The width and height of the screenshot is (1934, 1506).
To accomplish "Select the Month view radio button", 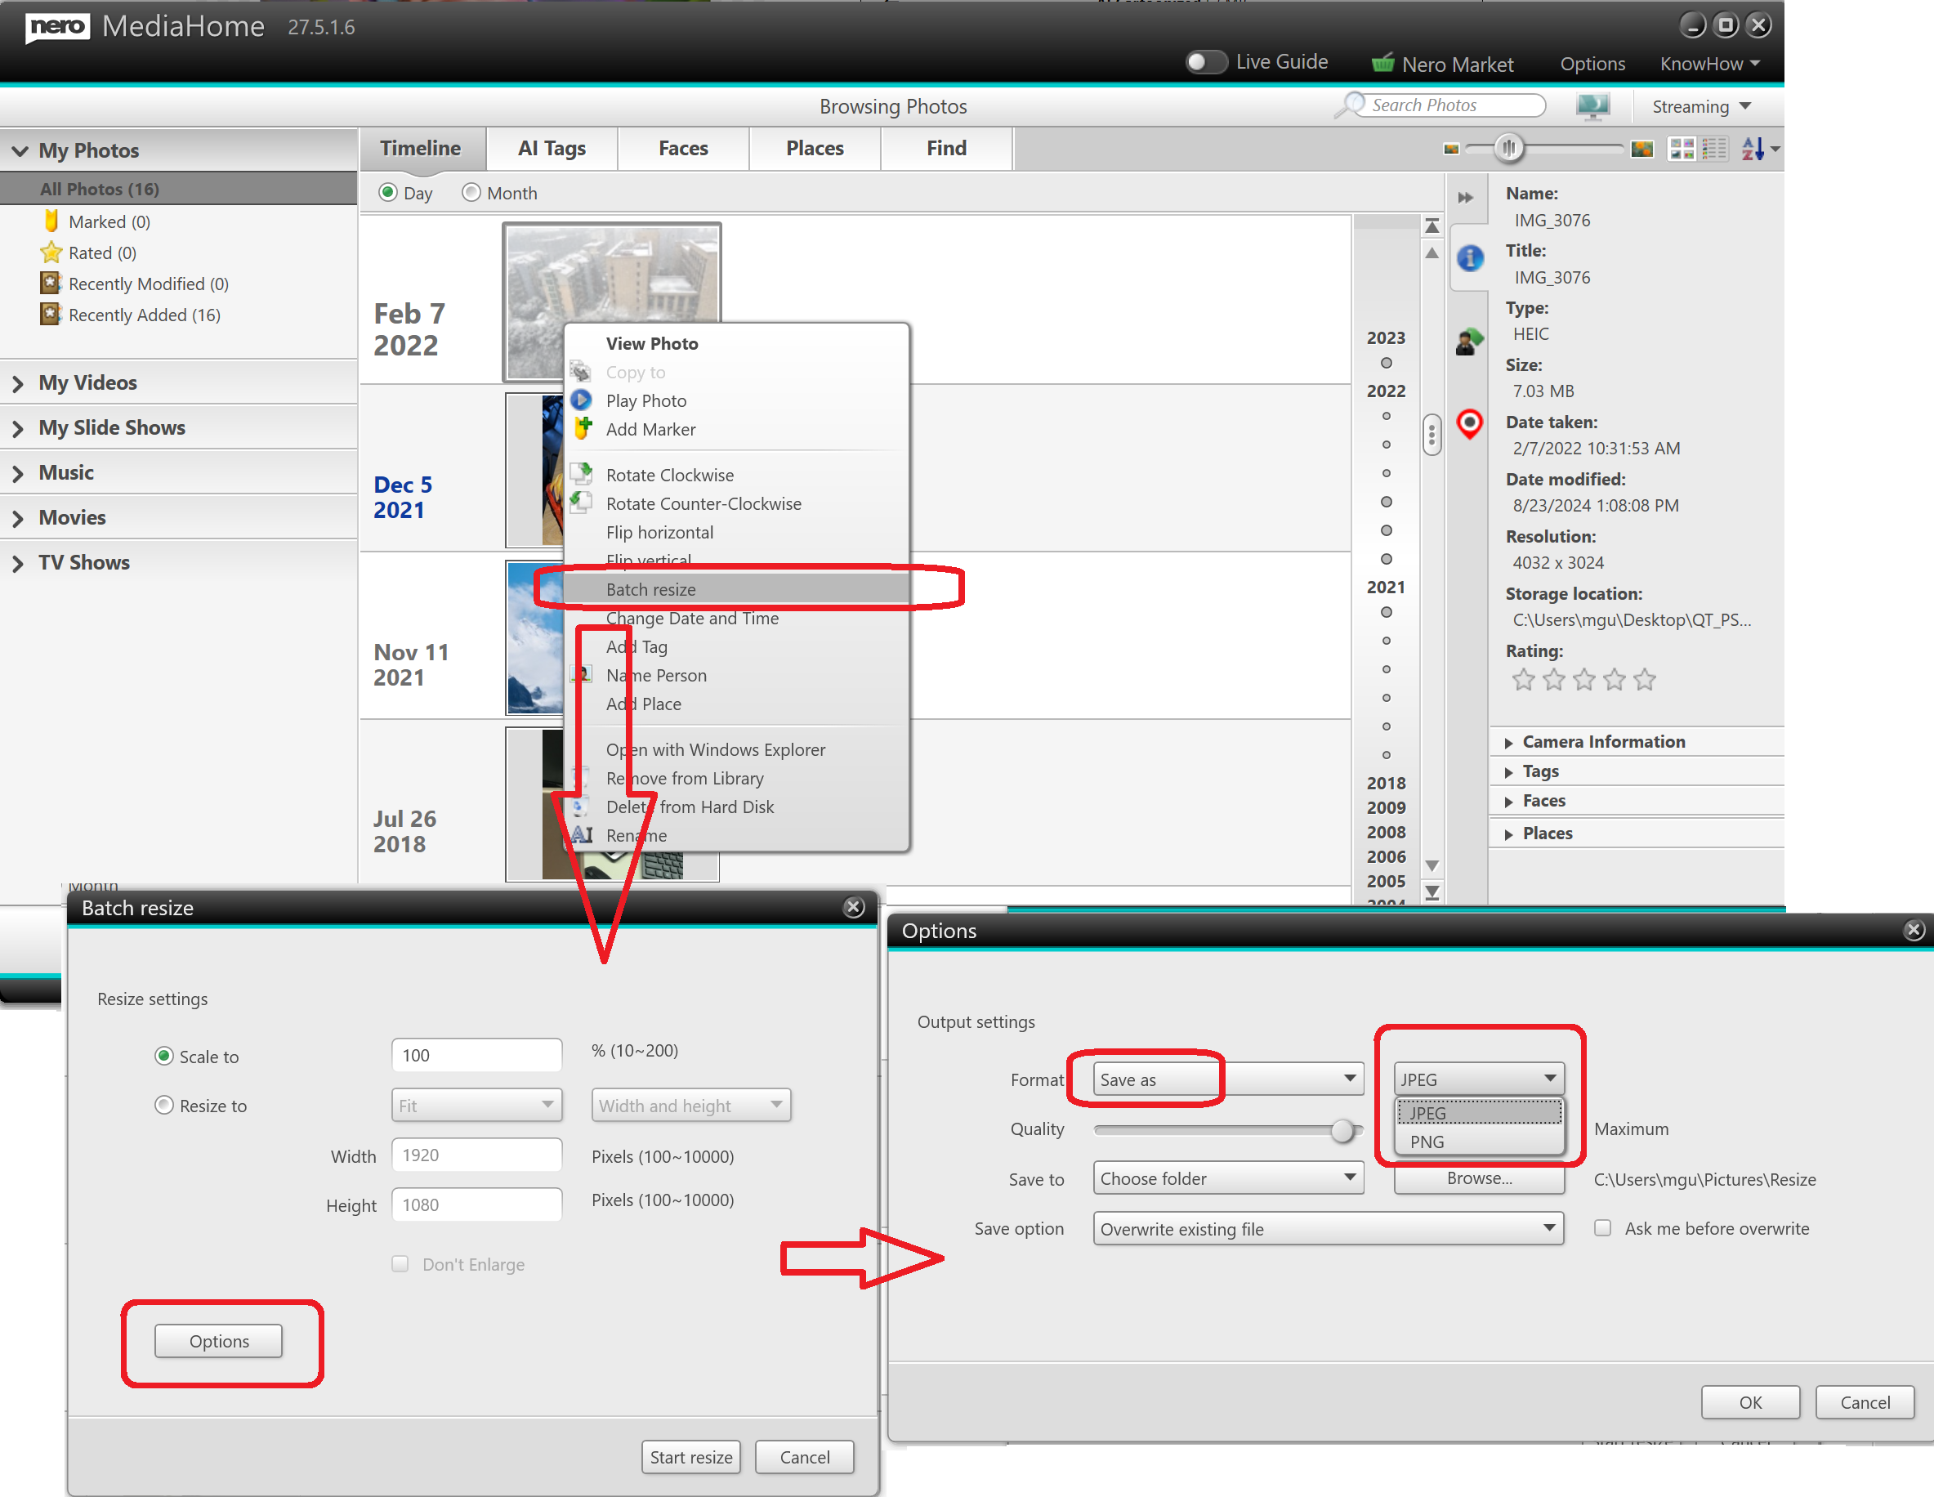I will [471, 192].
